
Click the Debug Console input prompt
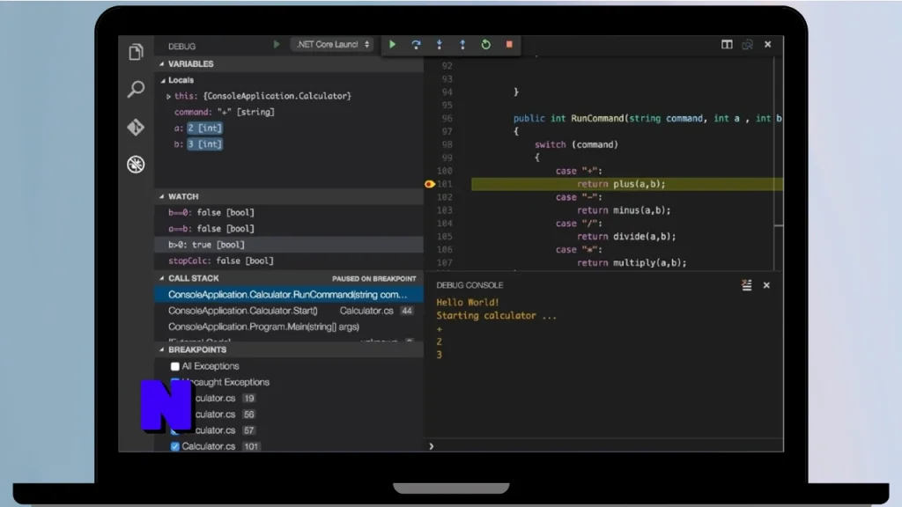[x=604, y=446]
